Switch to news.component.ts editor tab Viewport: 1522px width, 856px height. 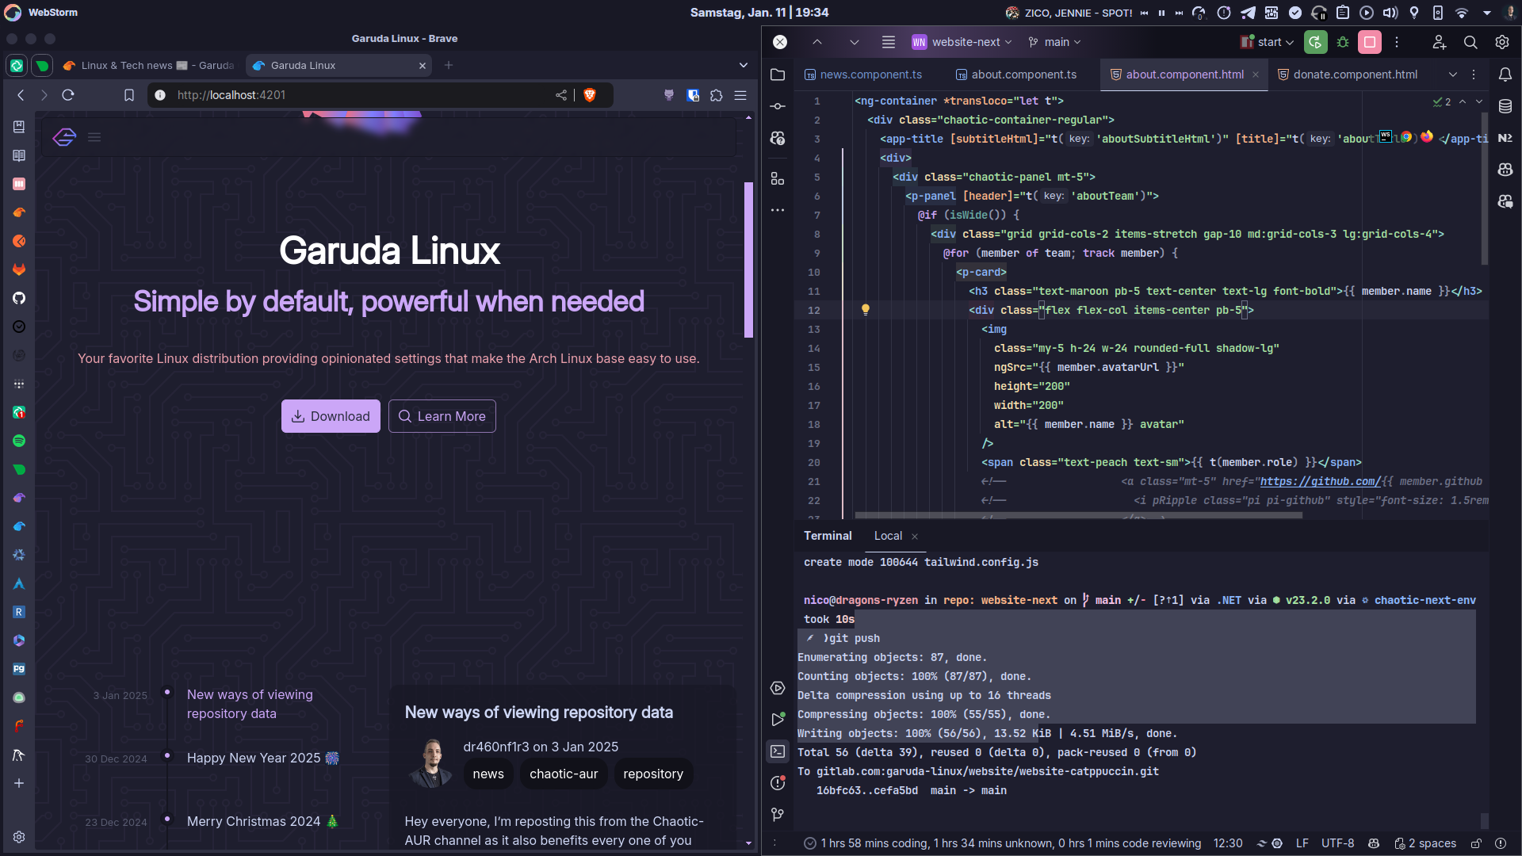(870, 75)
